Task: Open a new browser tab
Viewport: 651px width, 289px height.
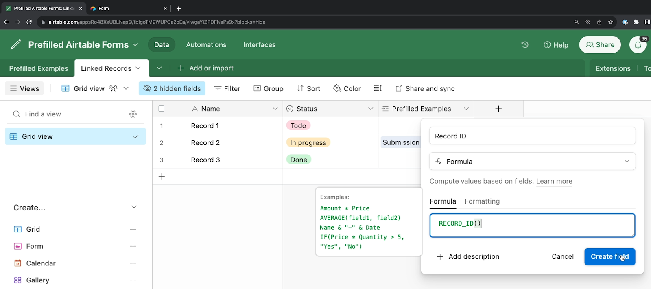Action: pyautogui.click(x=179, y=8)
